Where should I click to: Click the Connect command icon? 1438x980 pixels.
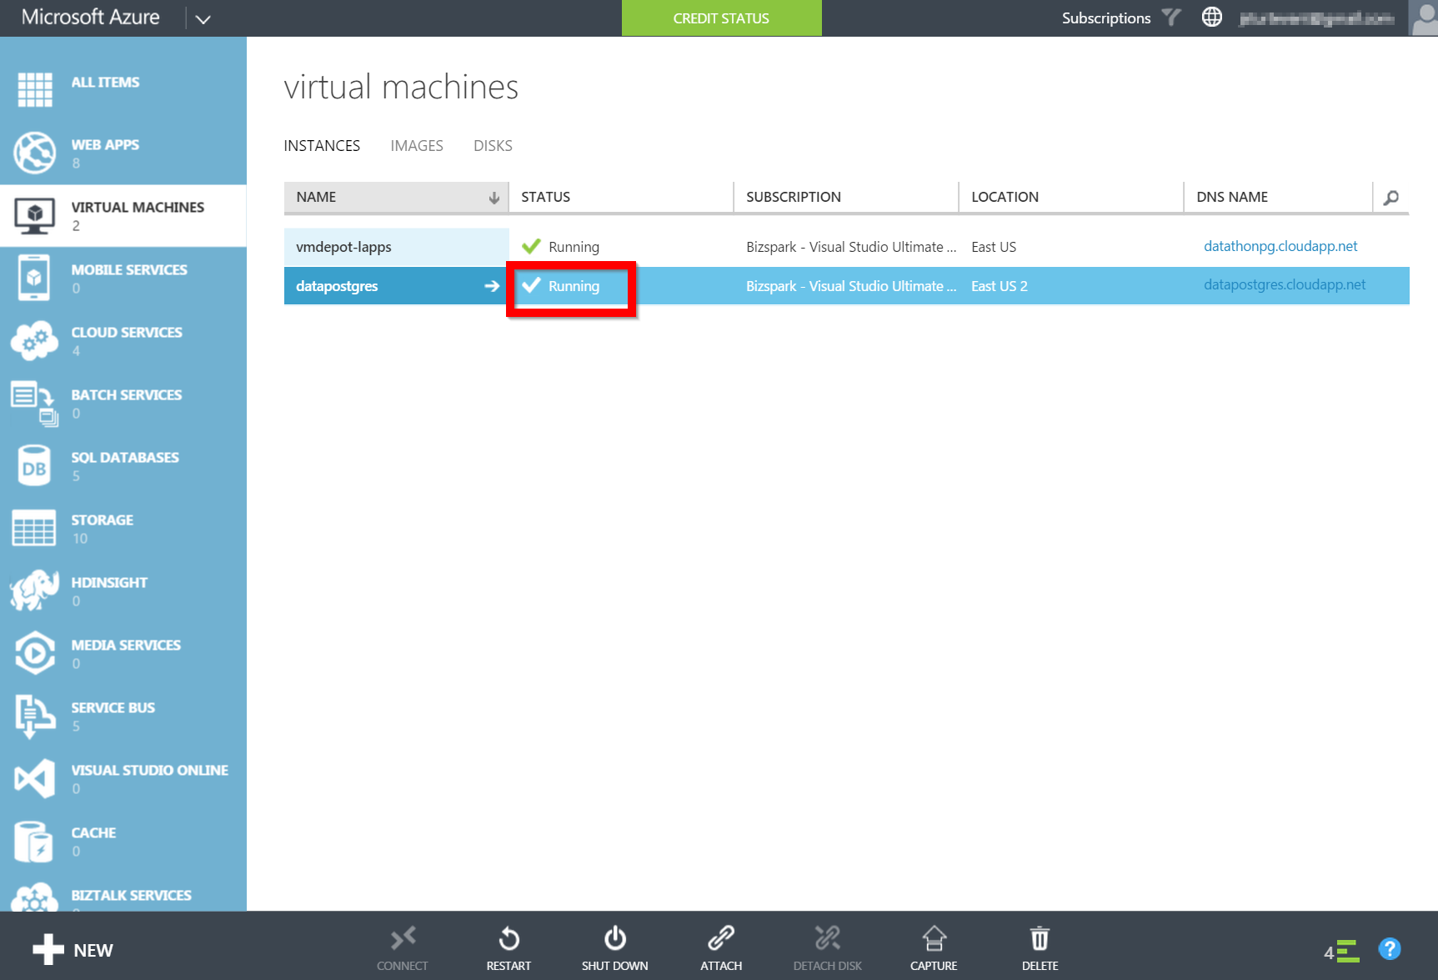(403, 939)
